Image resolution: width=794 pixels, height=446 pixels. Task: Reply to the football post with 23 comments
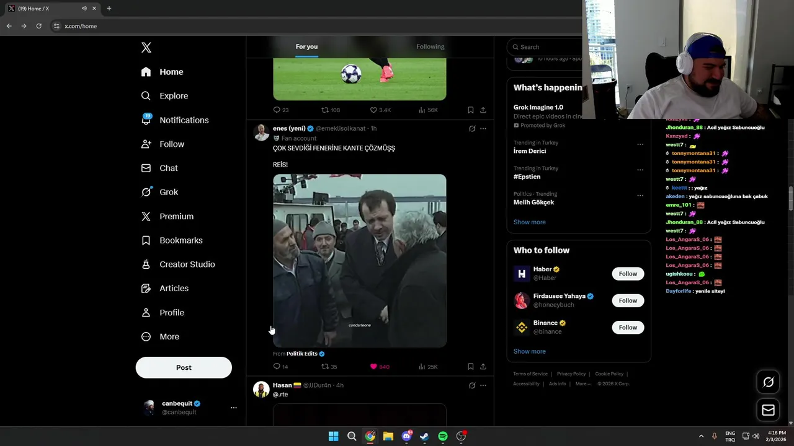coord(281,110)
